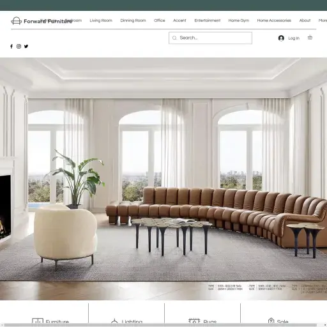Open the shopping cart icon
Image resolution: width=327 pixels, height=327 pixels.
pyautogui.click(x=310, y=38)
